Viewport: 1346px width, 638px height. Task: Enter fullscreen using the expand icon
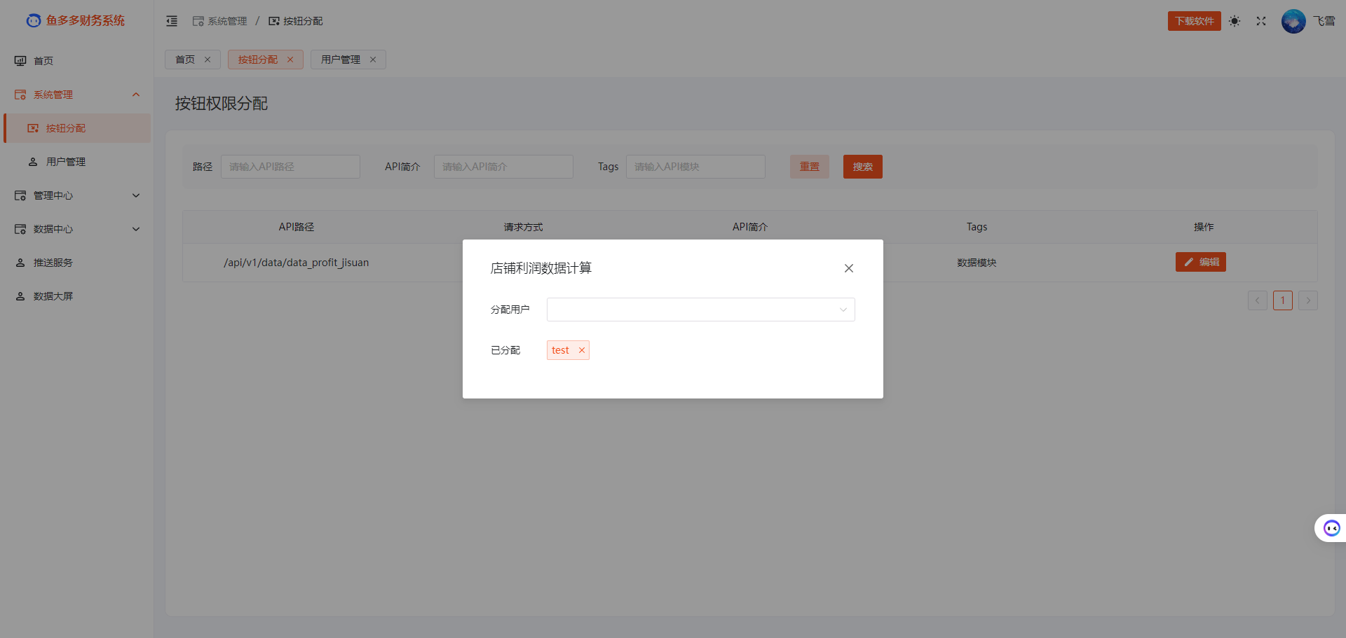click(x=1260, y=21)
